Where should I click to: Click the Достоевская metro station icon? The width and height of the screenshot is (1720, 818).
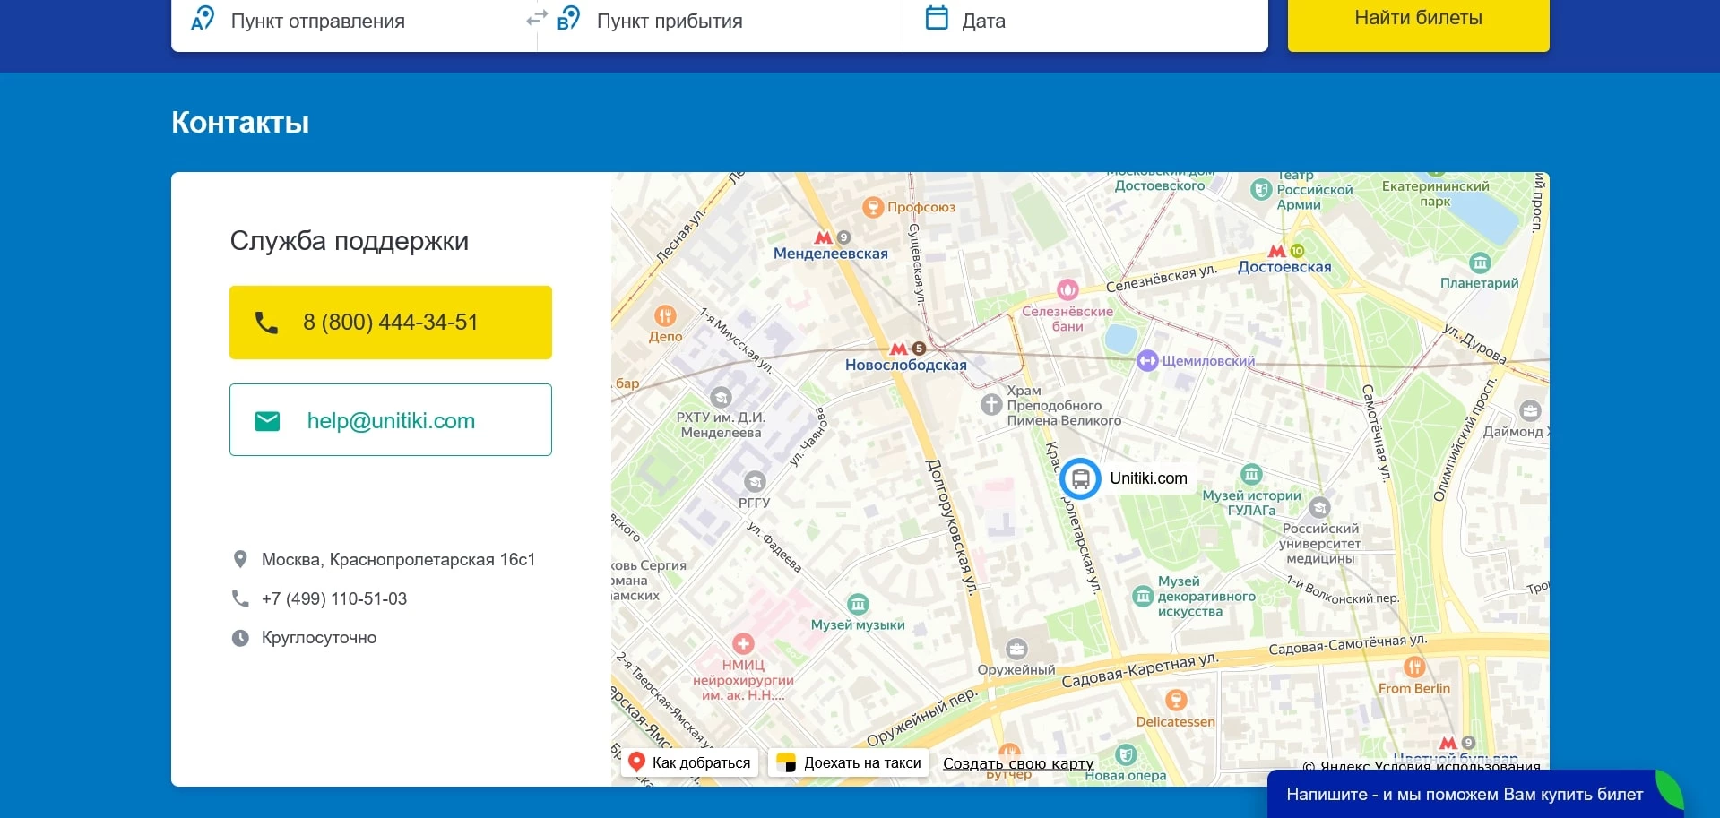tap(1277, 251)
